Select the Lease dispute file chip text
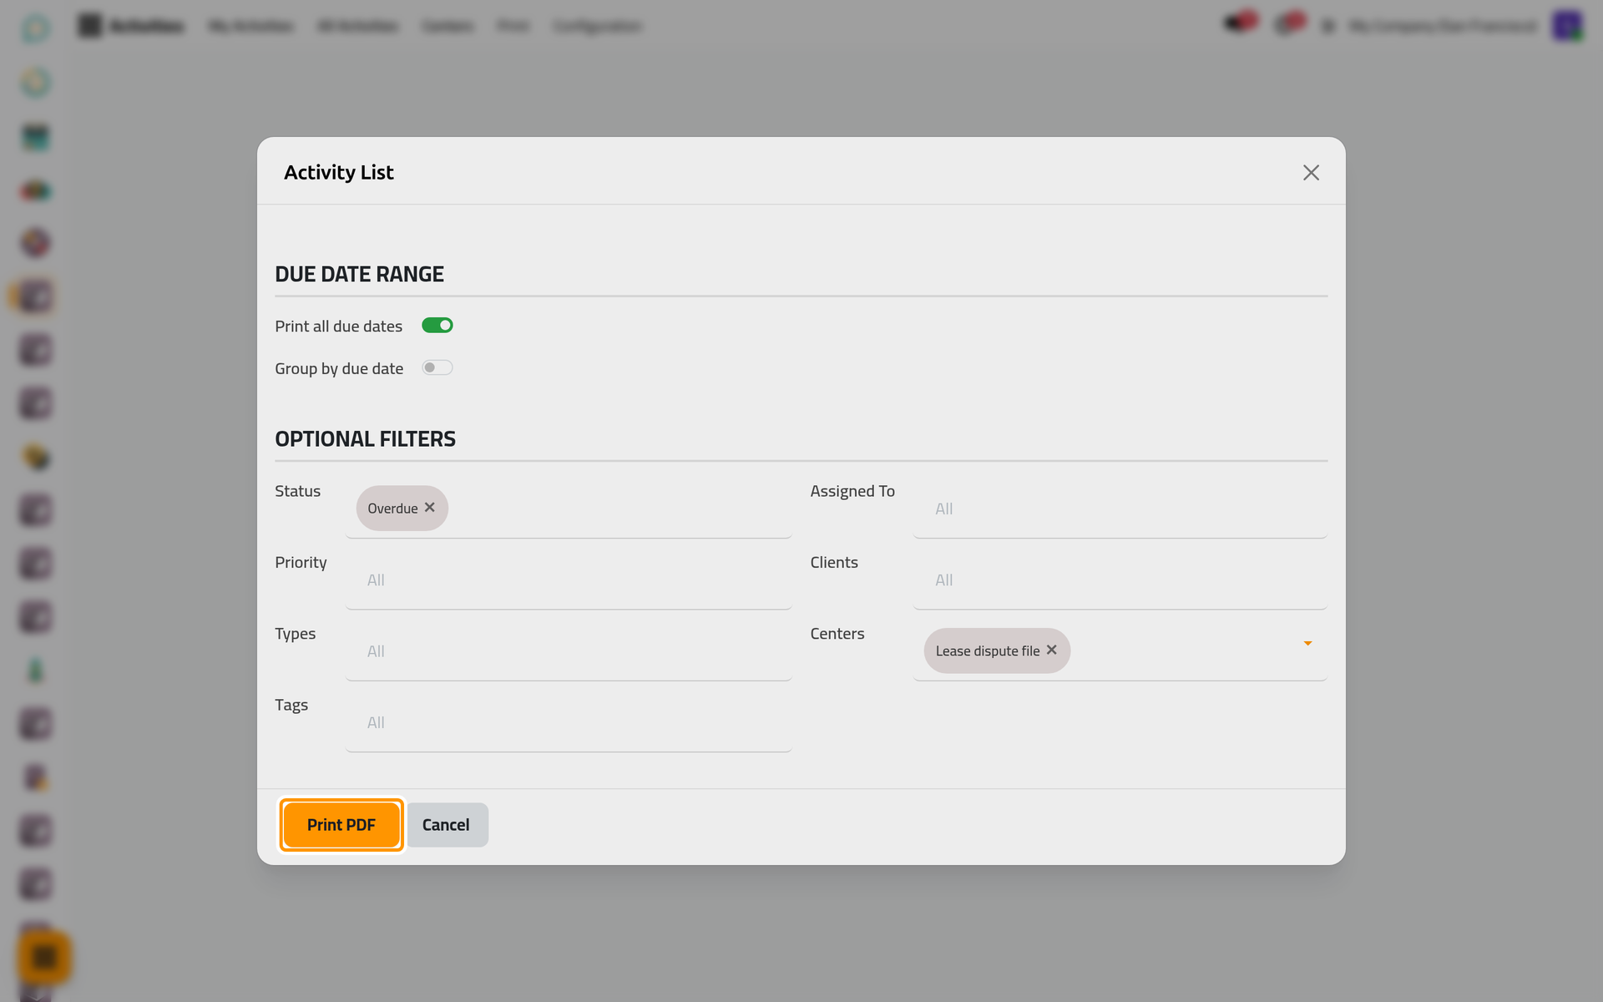The width and height of the screenshot is (1603, 1002). click(988, 650)
